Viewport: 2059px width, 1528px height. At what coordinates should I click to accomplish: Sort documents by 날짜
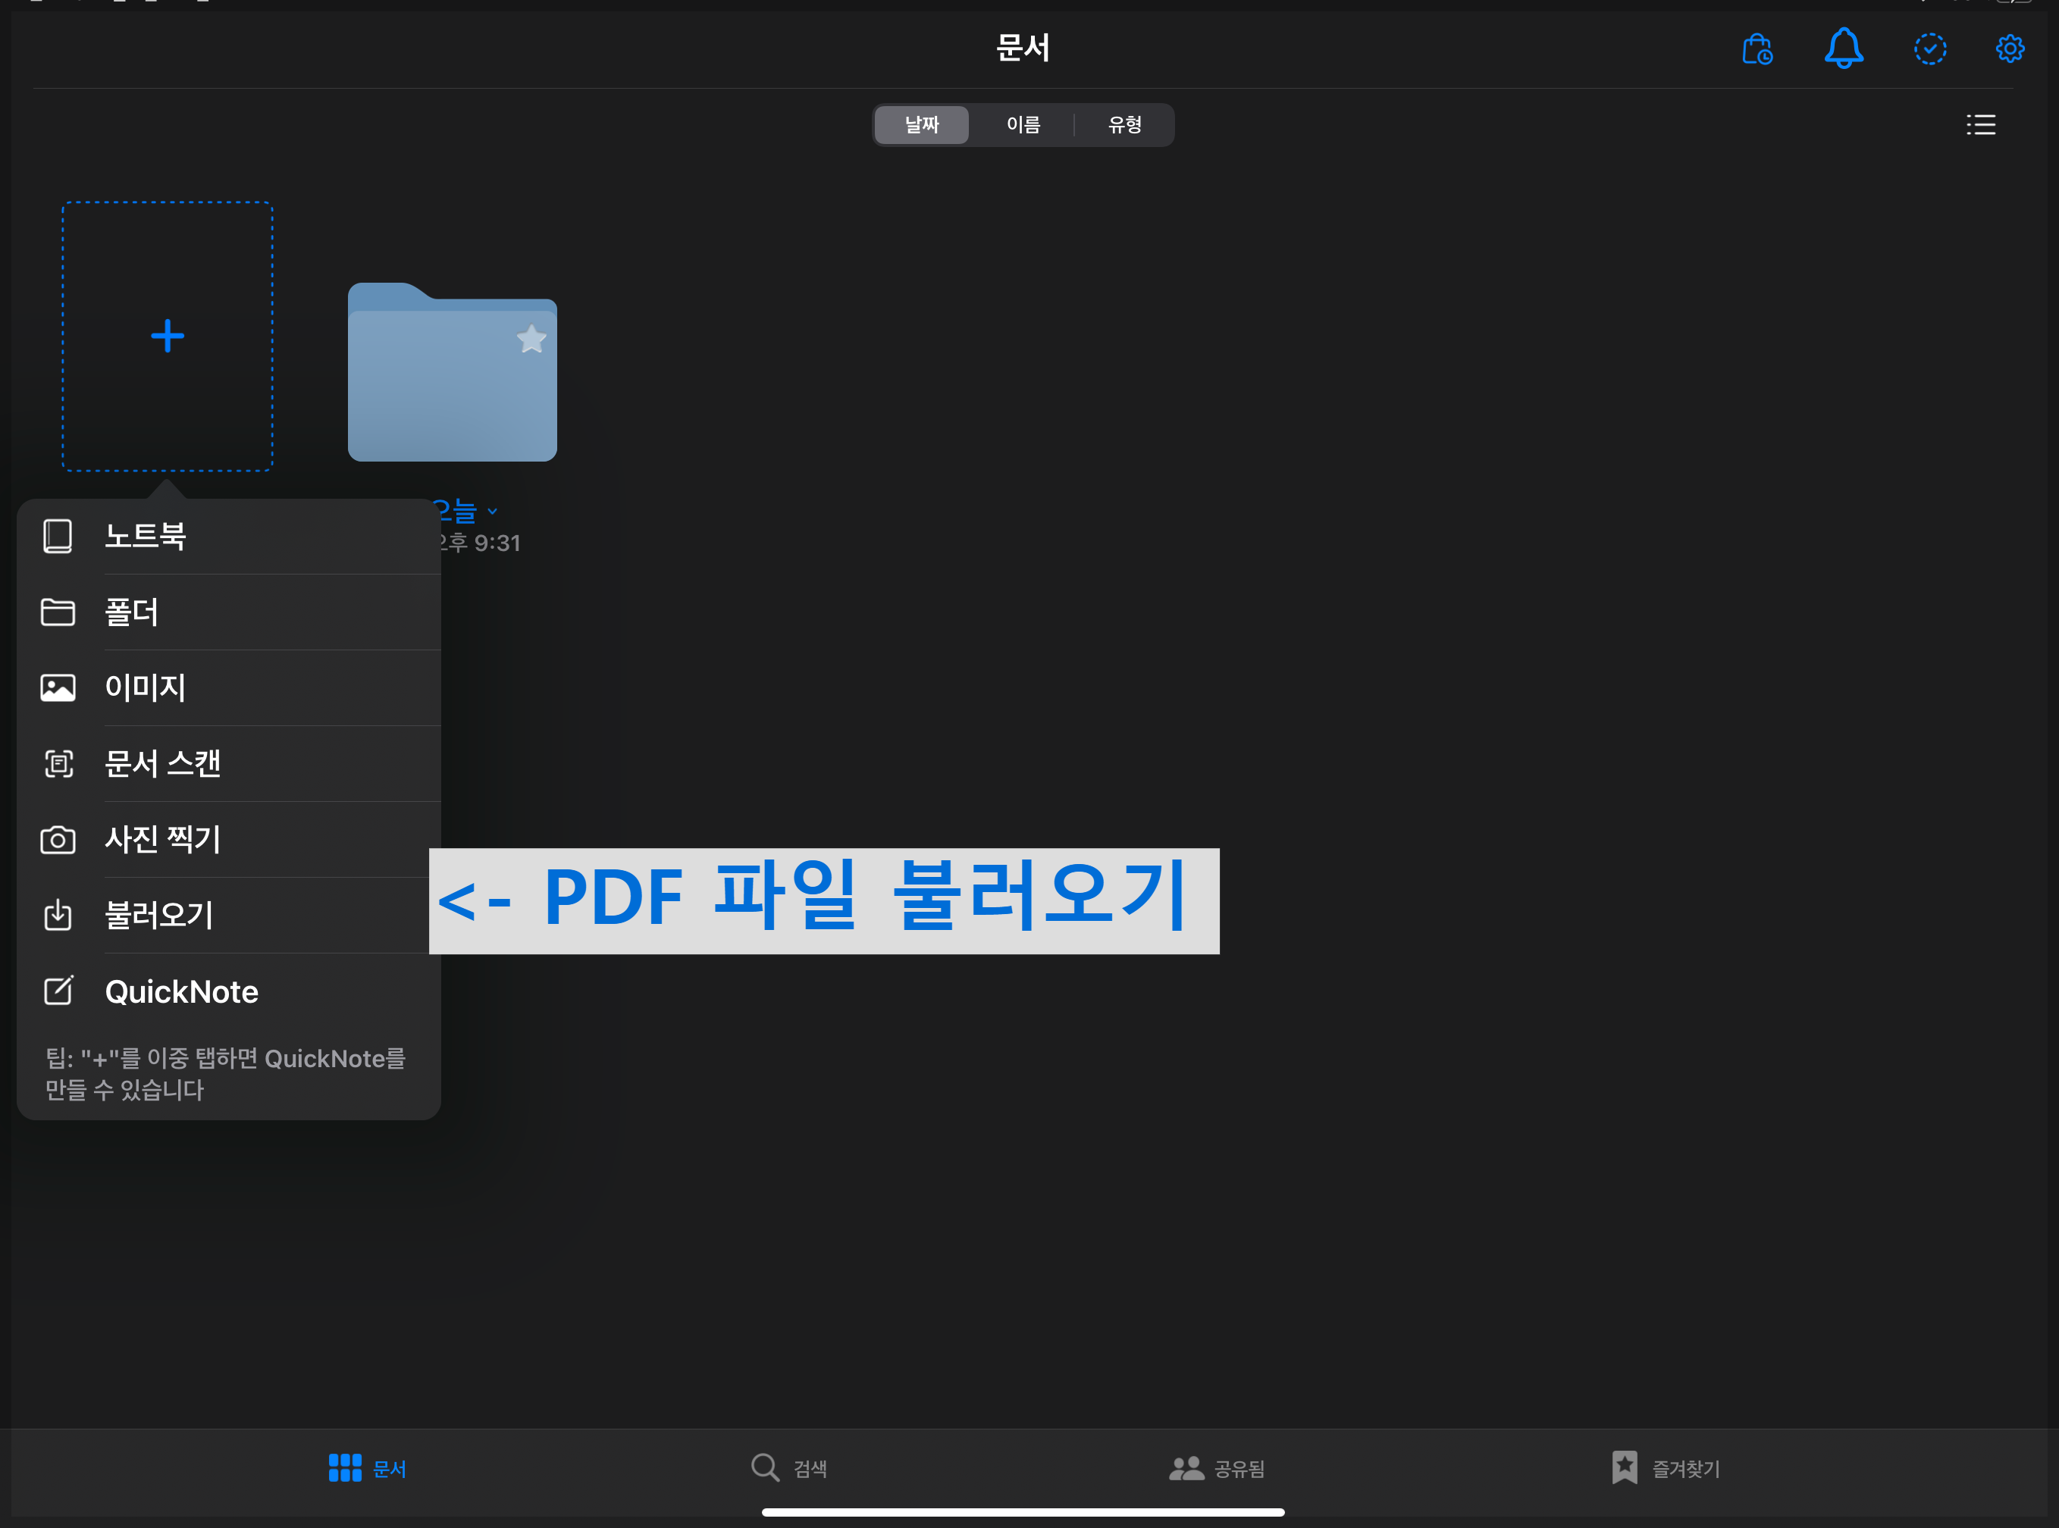921,125
